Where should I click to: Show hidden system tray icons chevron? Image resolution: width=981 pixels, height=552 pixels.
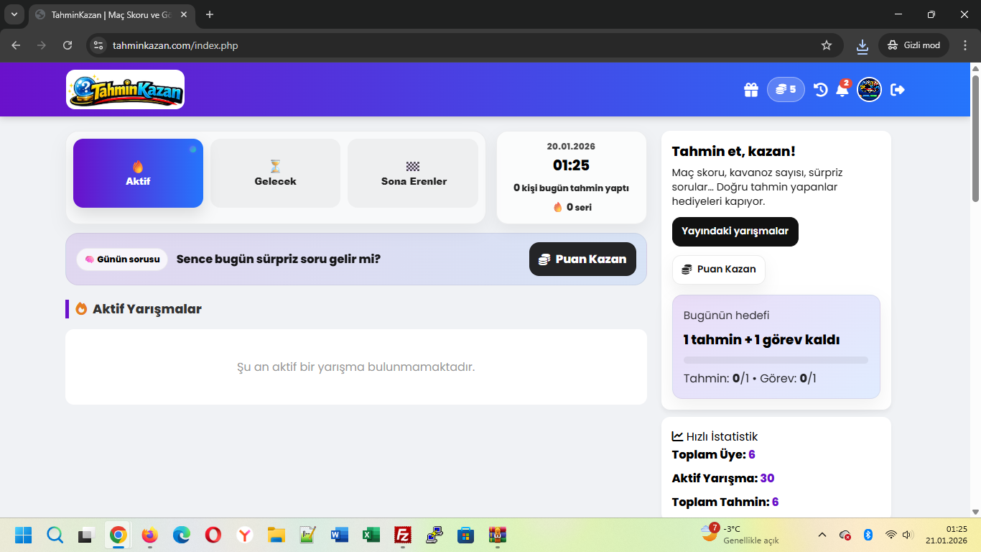click(x=822, y=535)
